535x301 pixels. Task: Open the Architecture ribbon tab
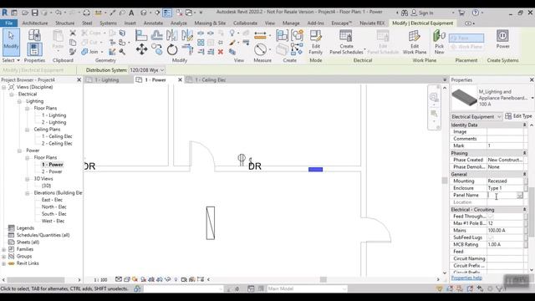click(x=35, y=23)
